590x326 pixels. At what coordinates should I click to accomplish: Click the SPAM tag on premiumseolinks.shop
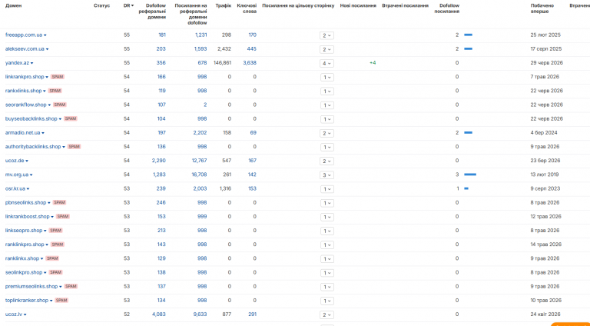coord(71,286)
